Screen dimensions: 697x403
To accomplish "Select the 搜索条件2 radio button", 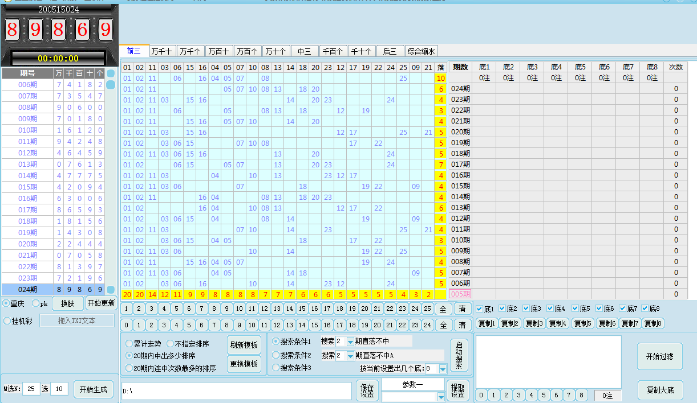I will (277, 355).
